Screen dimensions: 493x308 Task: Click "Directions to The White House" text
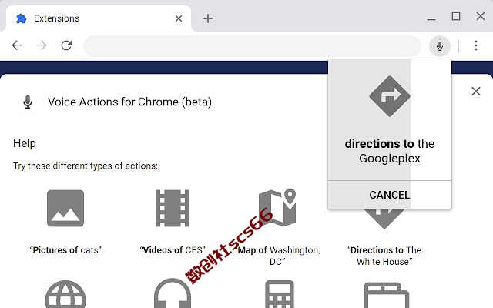384,256
